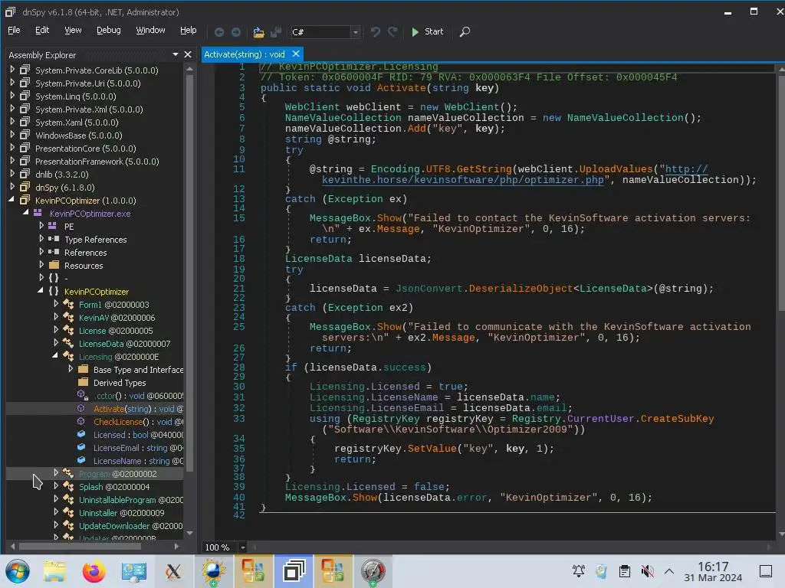
Task: Click the Base Type and Interfaces folder icon
Action: point(83,369)
